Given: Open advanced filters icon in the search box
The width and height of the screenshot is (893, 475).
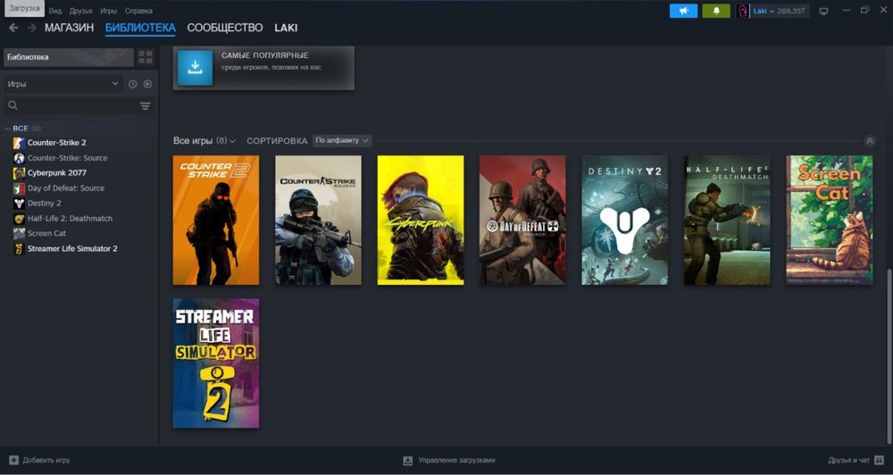Looking at the screenshot, I should pos(146,106).
